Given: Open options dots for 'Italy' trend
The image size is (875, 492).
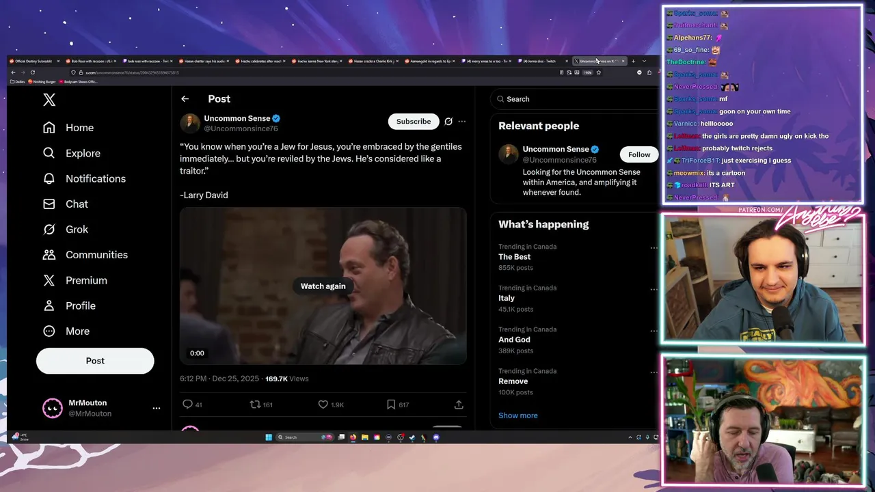Looking at the screenshot, I should pyautogui.click(x=654, y=290).
